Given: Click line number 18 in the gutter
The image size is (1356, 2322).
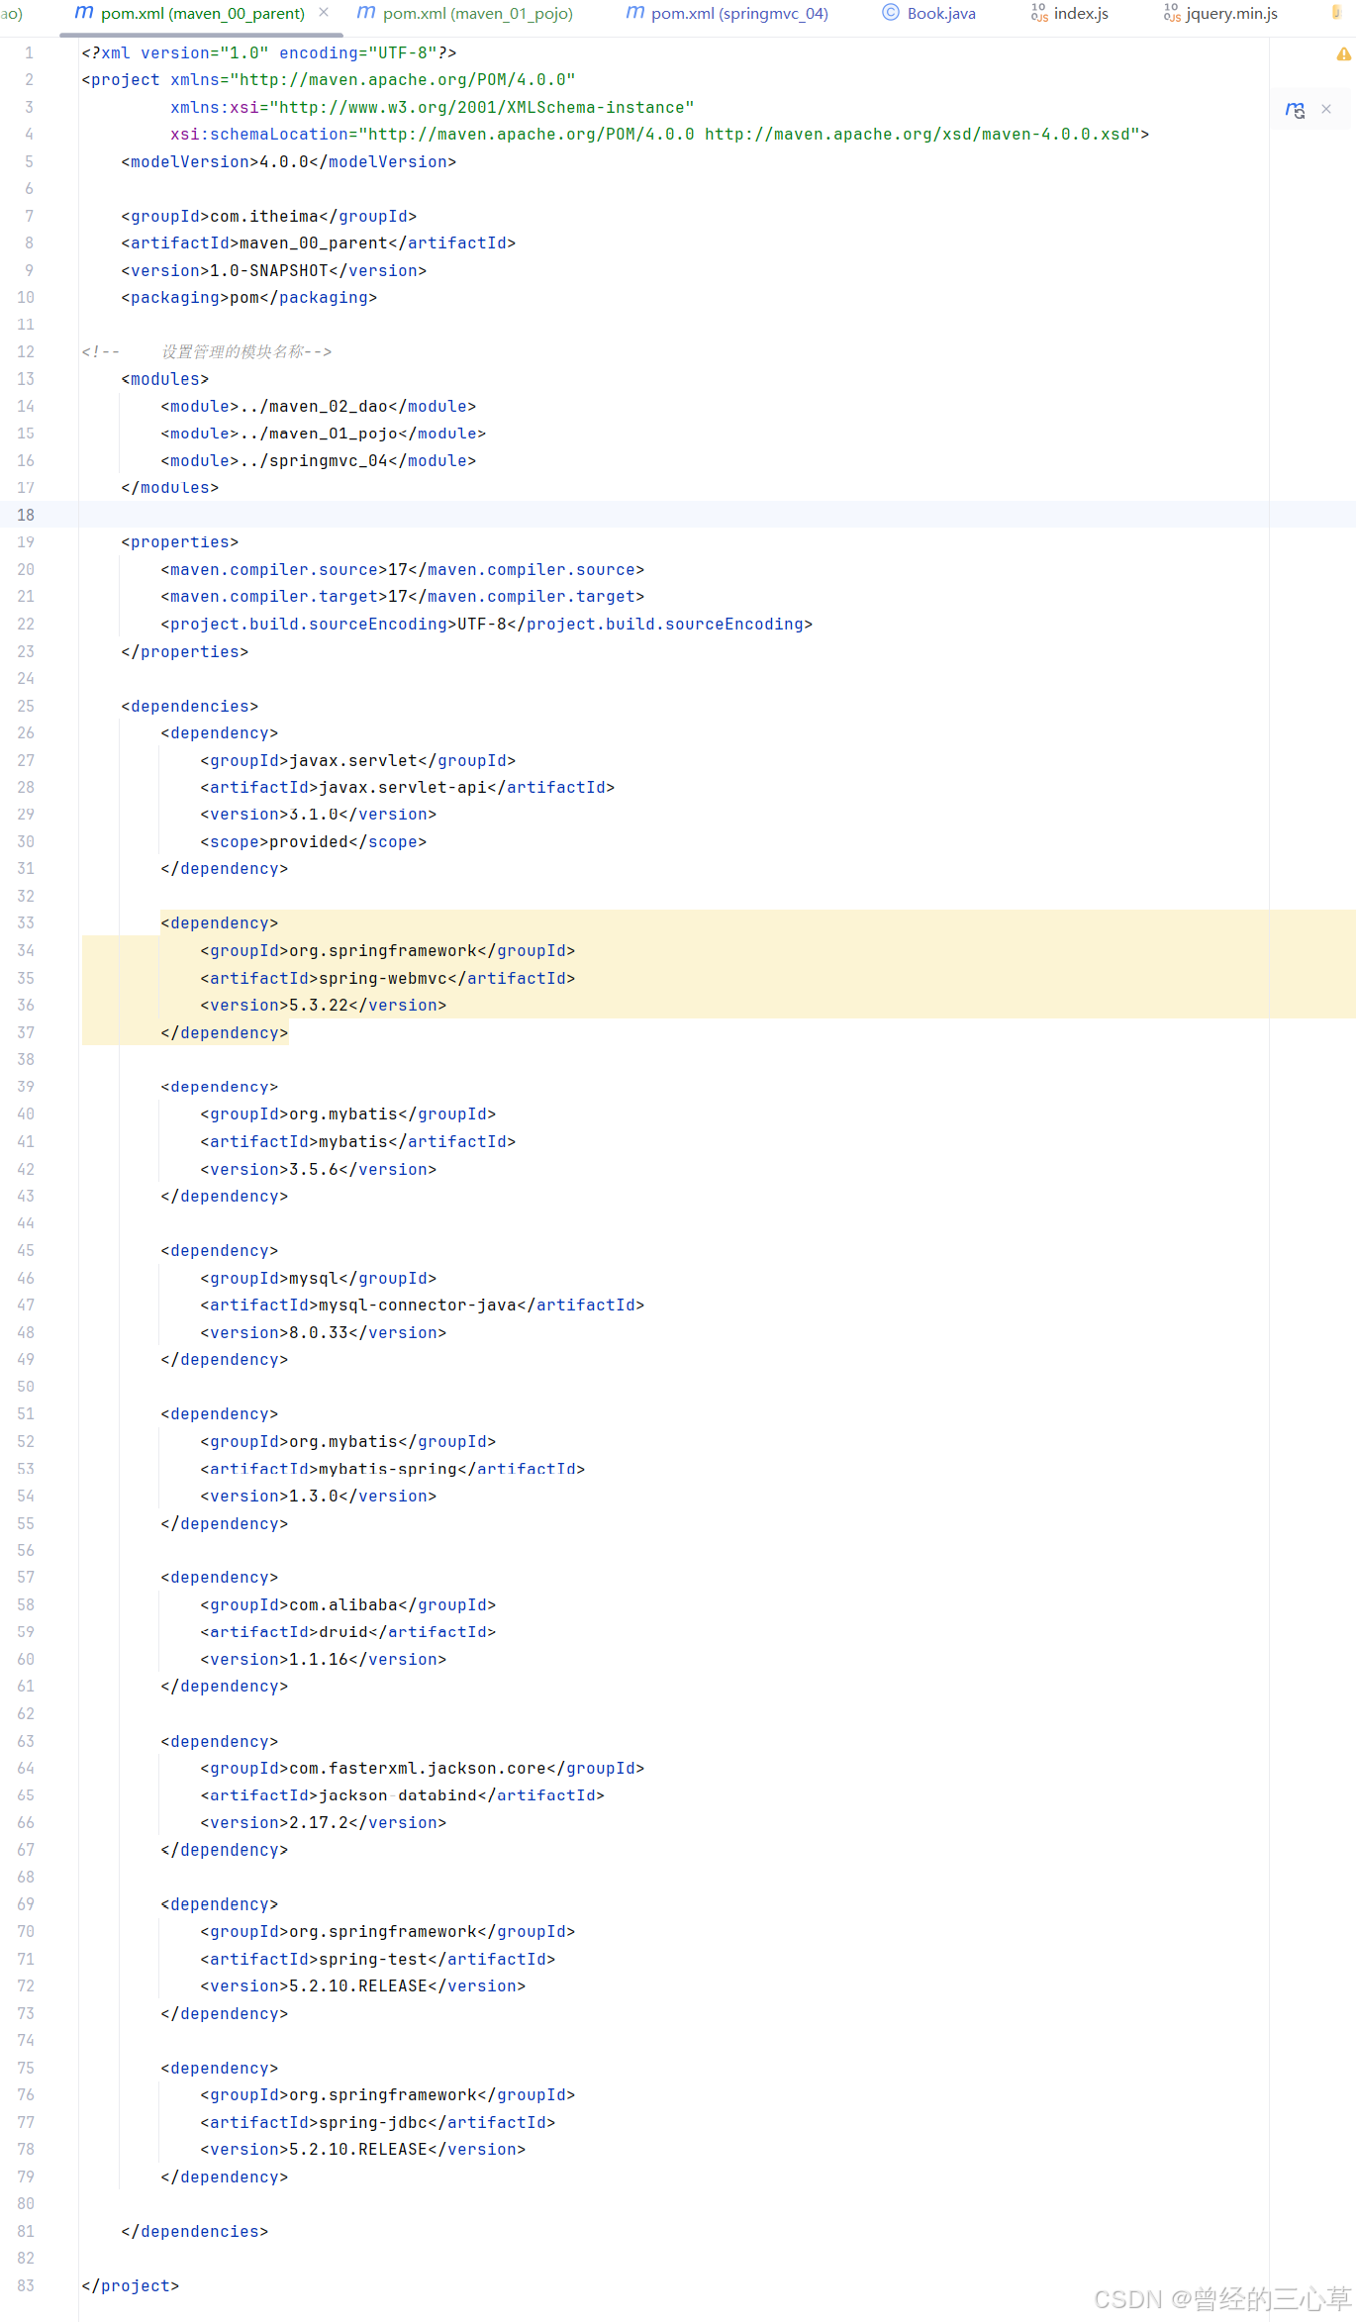Looking at the screenshot, I should tap(26, 515).
